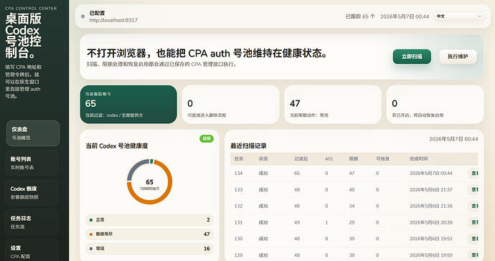Click the 完成时间 column header
This screenshot has height=261, width=495.
click(419, 158)
